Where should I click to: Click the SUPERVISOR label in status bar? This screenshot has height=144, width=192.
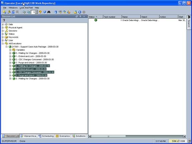coord(9,141)
